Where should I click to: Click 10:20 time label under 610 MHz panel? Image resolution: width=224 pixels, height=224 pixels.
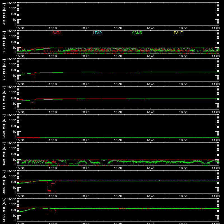coord(85,84)
